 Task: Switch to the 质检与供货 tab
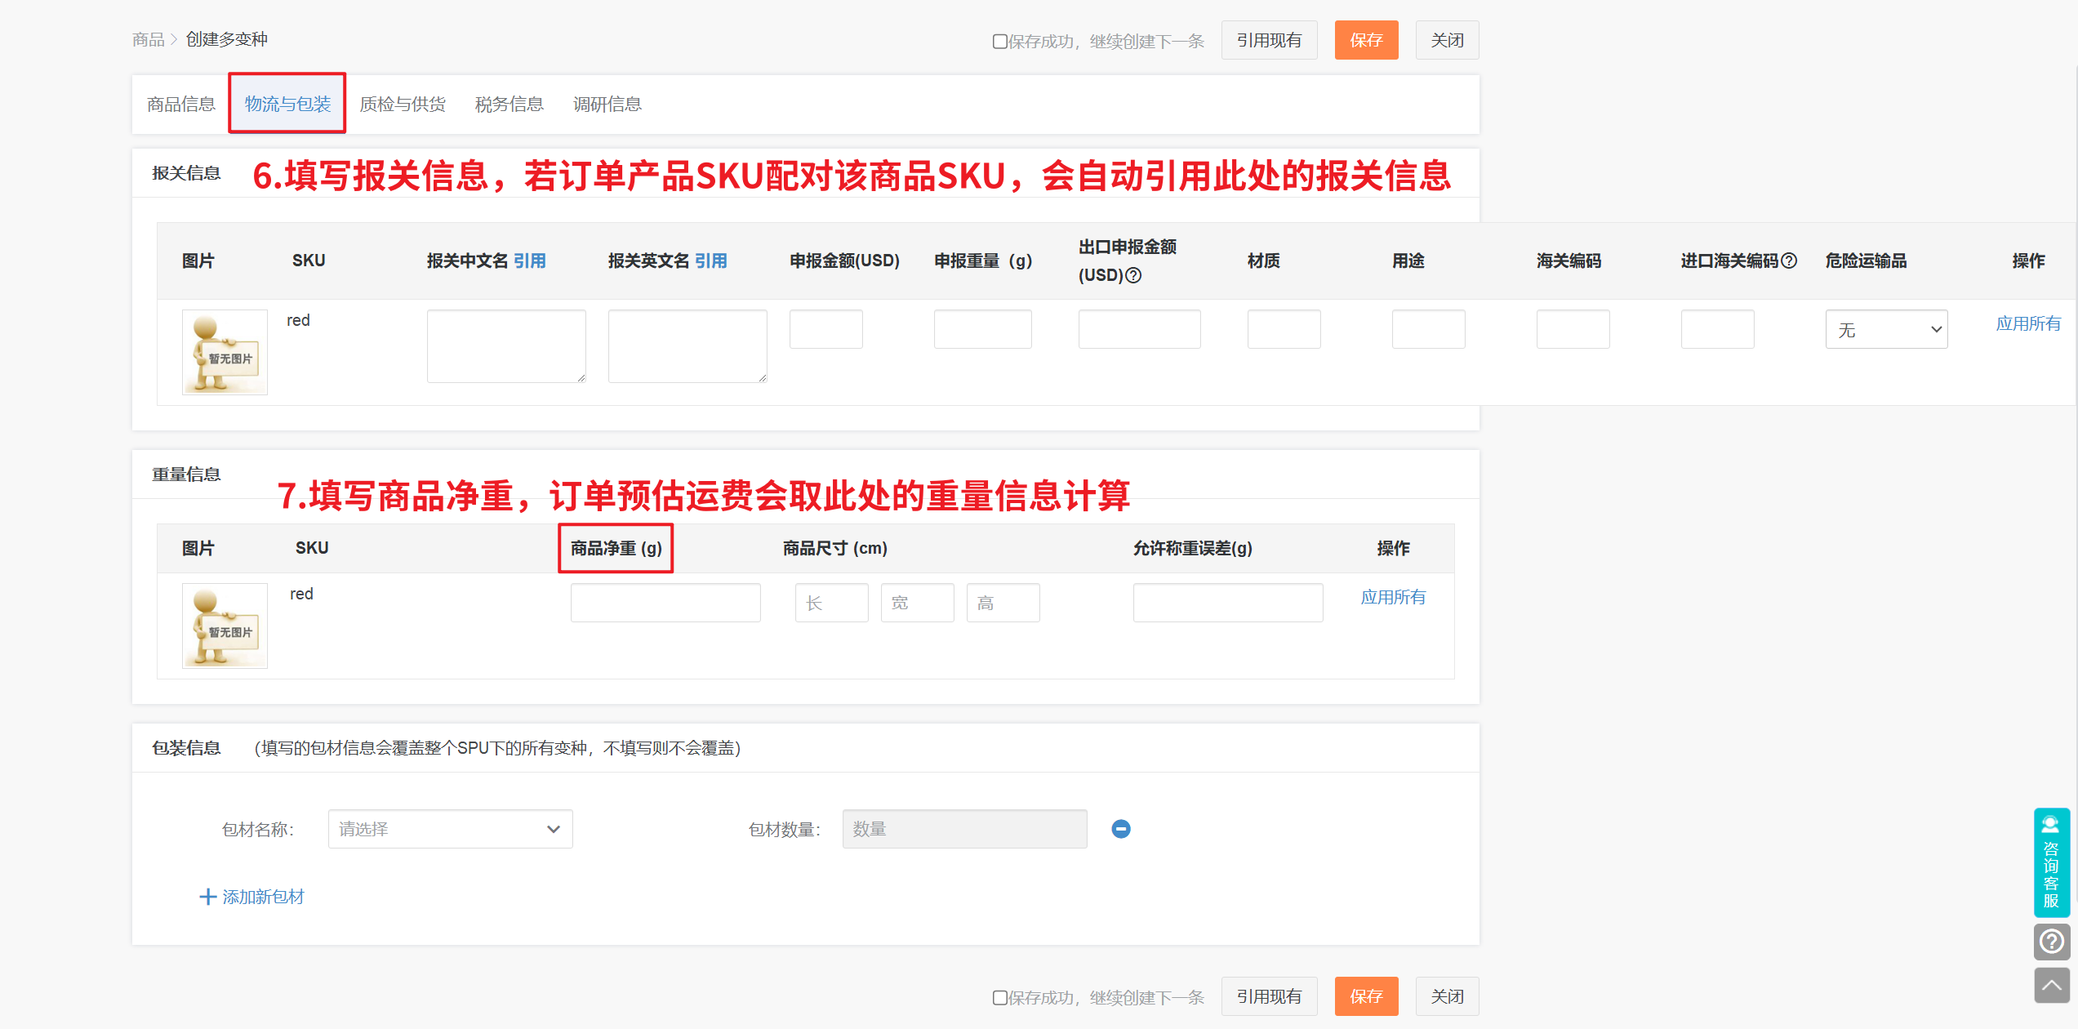[x=403, y=104]
